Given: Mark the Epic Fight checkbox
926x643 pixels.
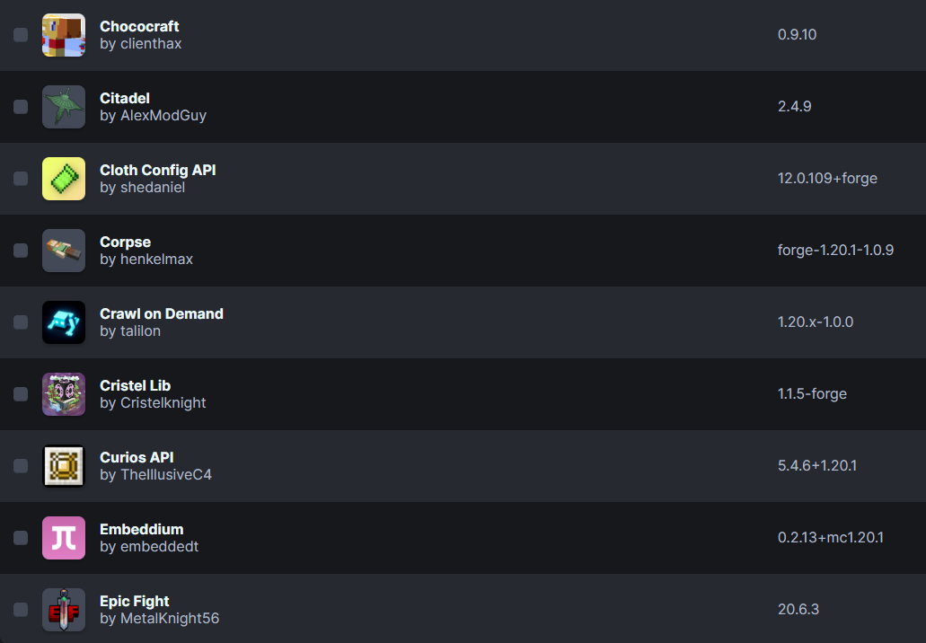Looking at the screenshot, I should click(x=21, y=610).
